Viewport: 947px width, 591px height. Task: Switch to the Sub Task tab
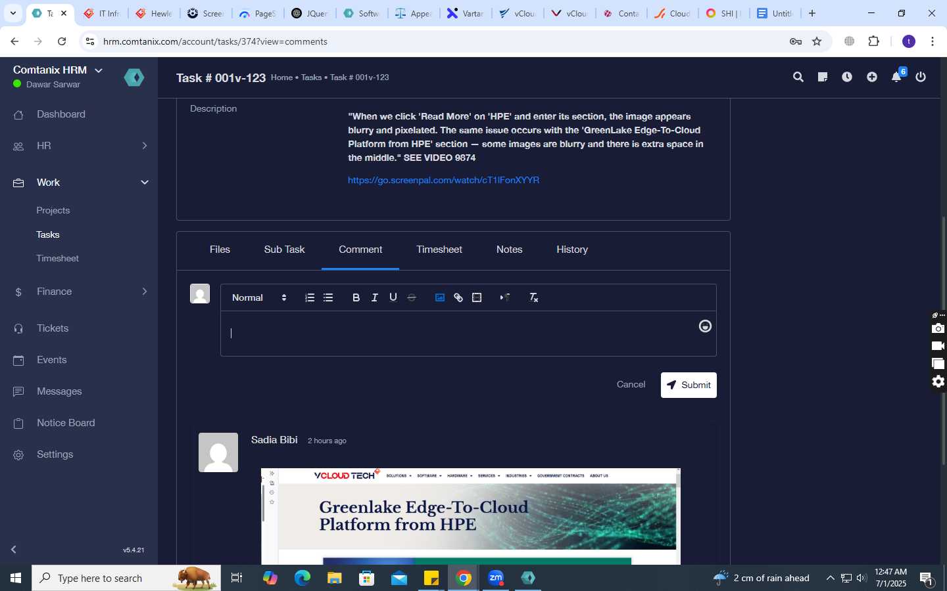pyautogui.click(x=284, y=250)
